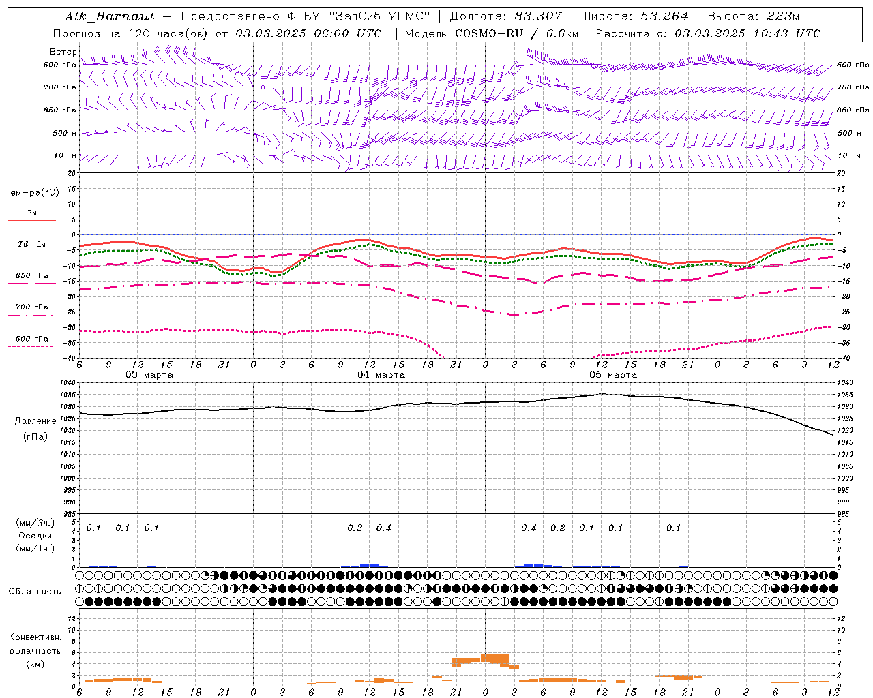873x698 pixels.
Task: Click the "850 гПа" legend entry in the temperature panel
Action: pyautogui.click(x=32, y=276)
